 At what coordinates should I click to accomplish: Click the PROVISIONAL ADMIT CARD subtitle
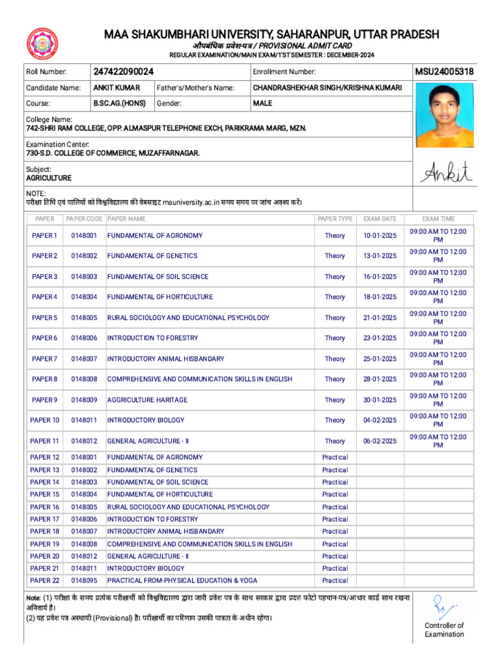coord(273,46)
